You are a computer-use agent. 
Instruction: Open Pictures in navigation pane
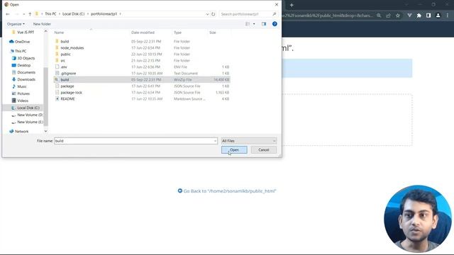[23, 93]
